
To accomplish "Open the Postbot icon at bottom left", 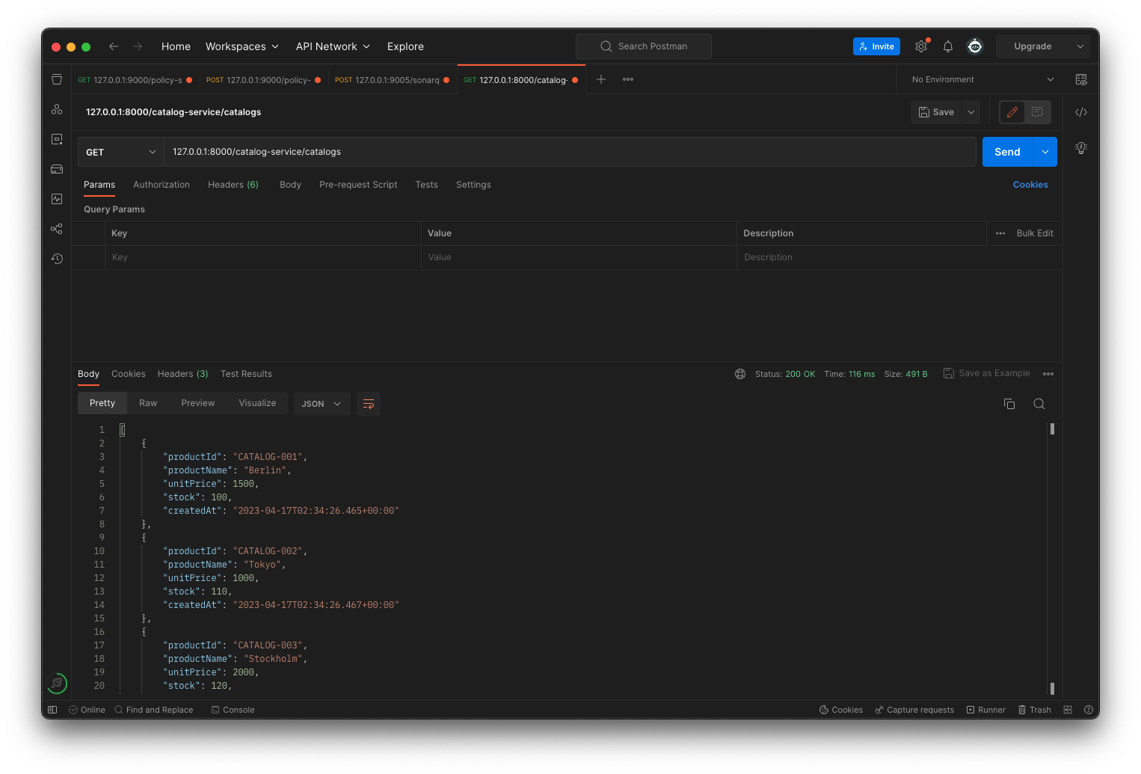I will 57,683.
